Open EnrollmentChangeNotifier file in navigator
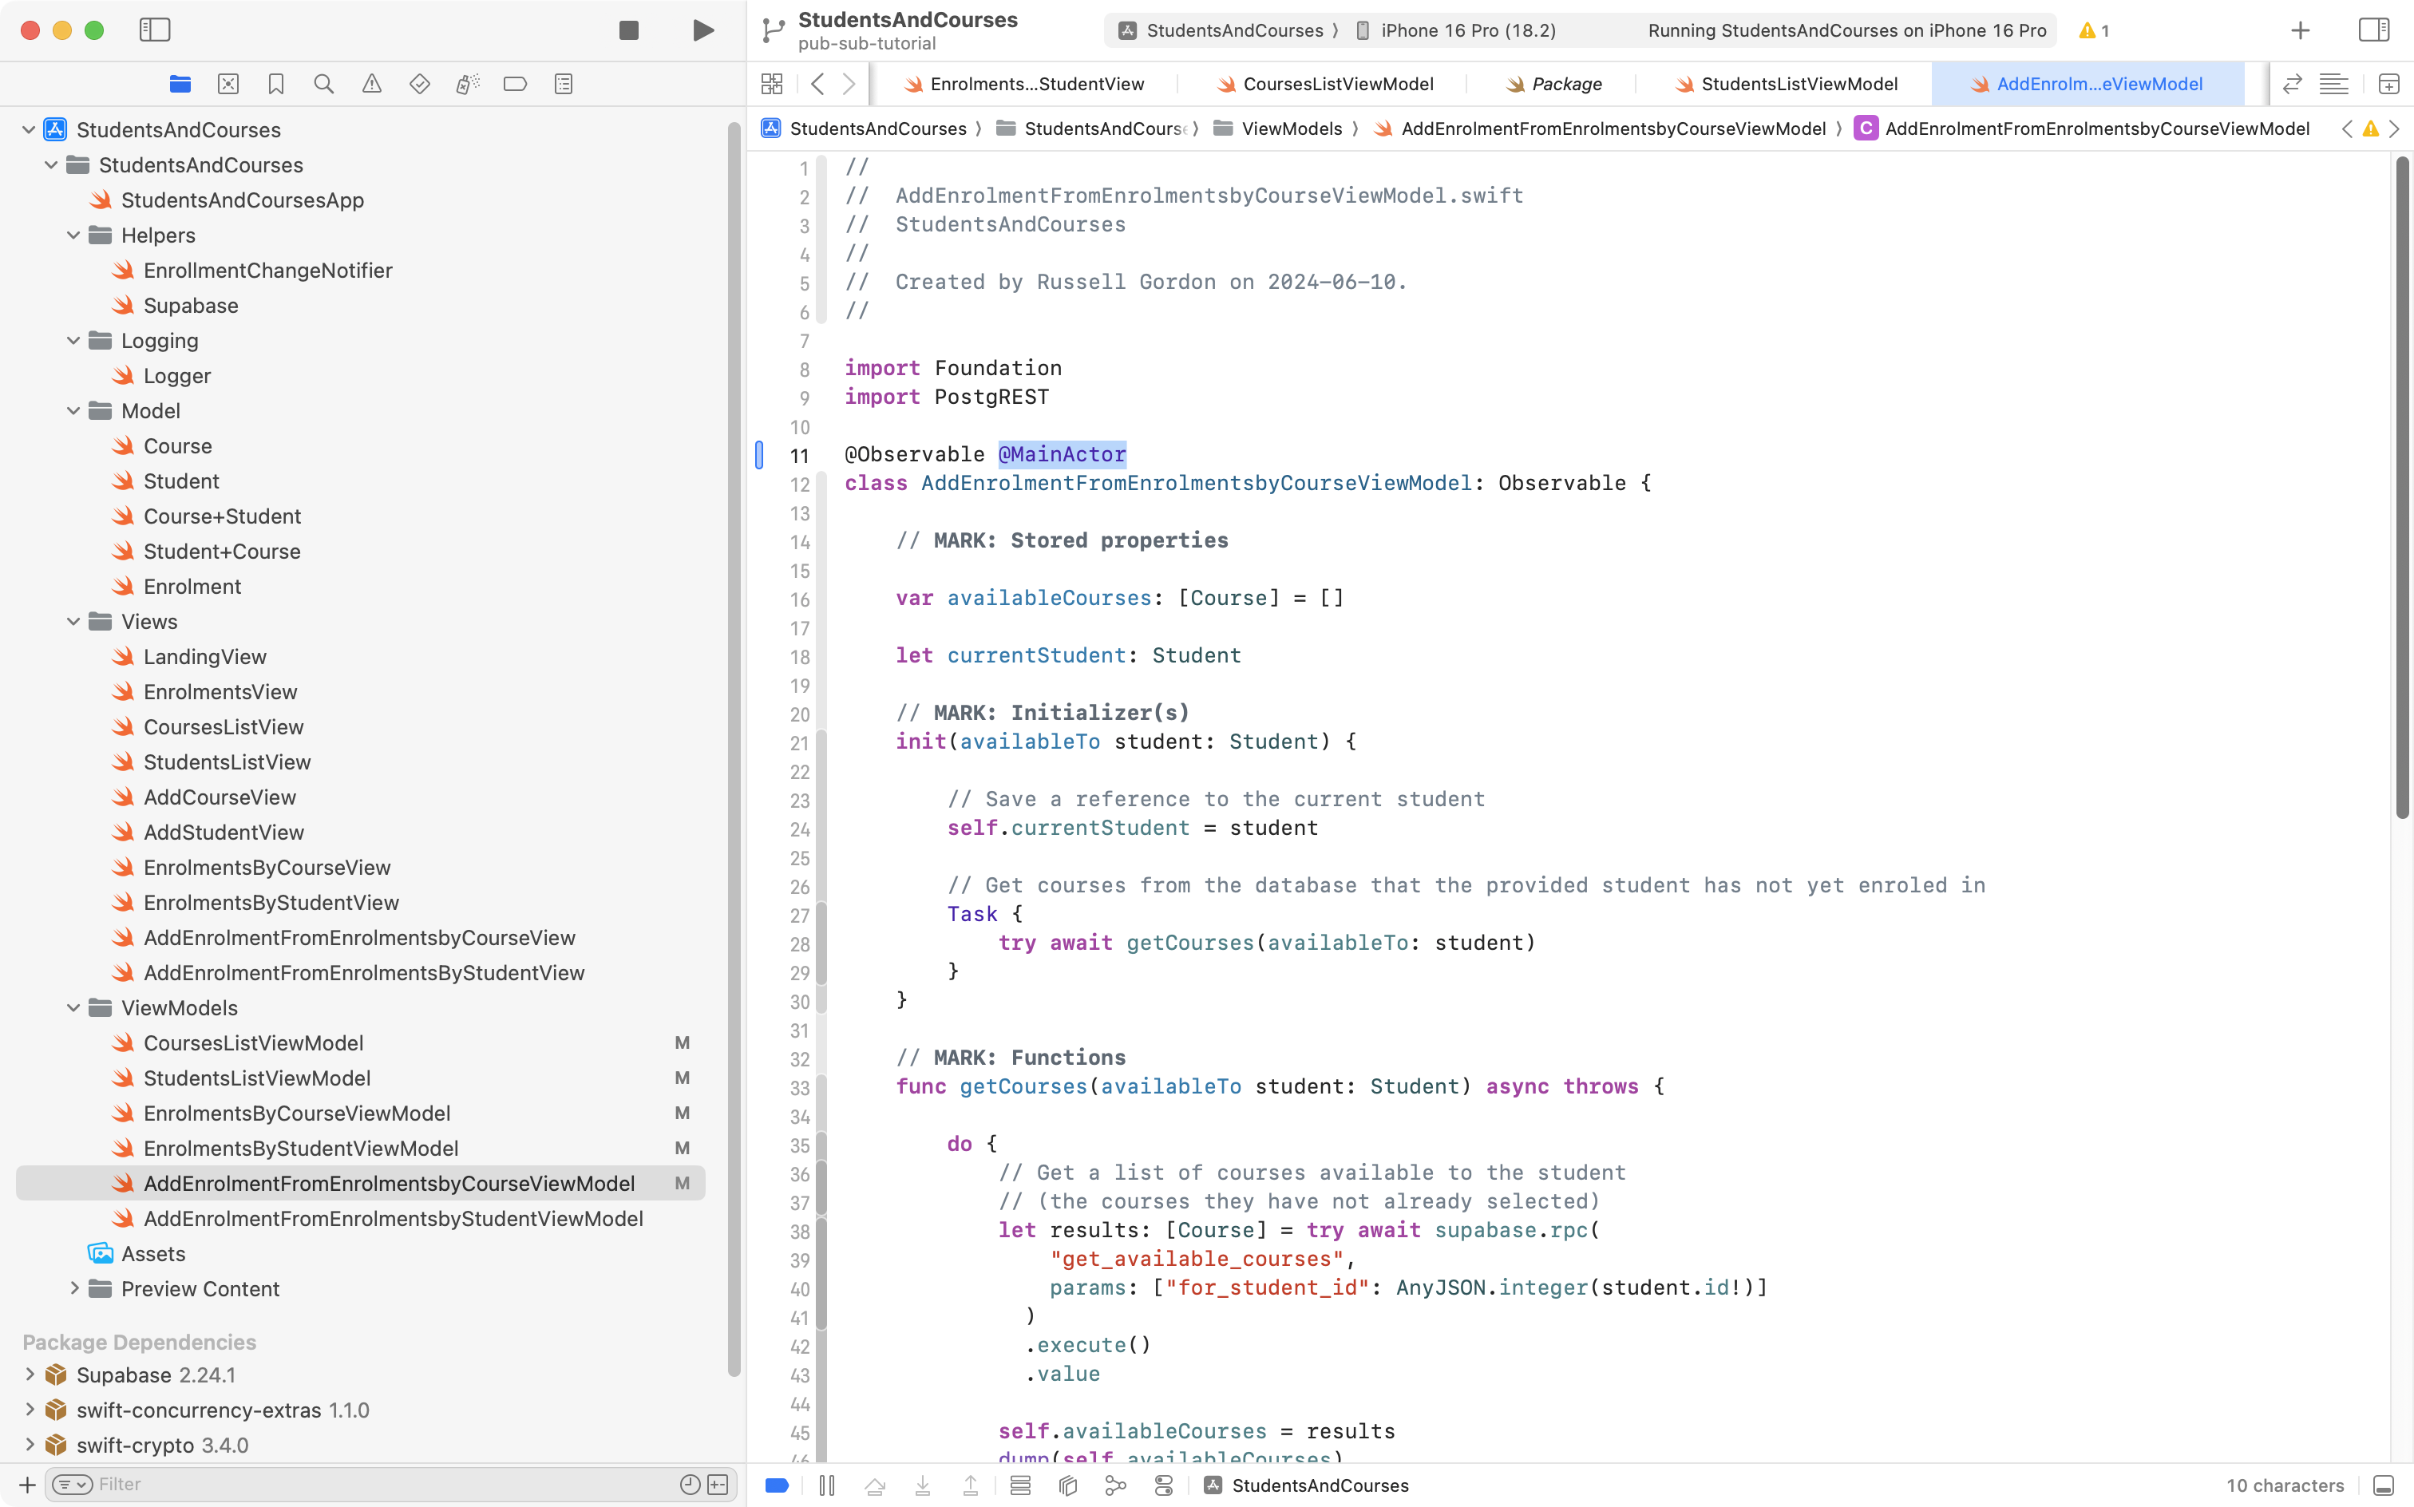The width and height of the screenshot is (2414, 1507). 267,270
